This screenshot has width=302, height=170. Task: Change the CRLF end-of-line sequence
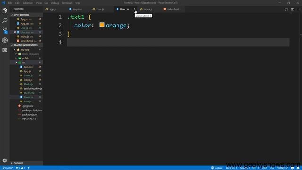point(264,168)
